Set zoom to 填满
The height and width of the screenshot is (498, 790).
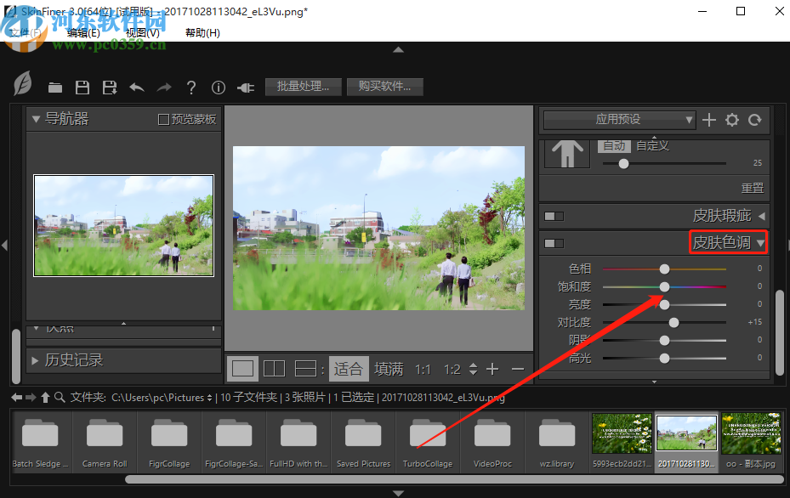389,369
